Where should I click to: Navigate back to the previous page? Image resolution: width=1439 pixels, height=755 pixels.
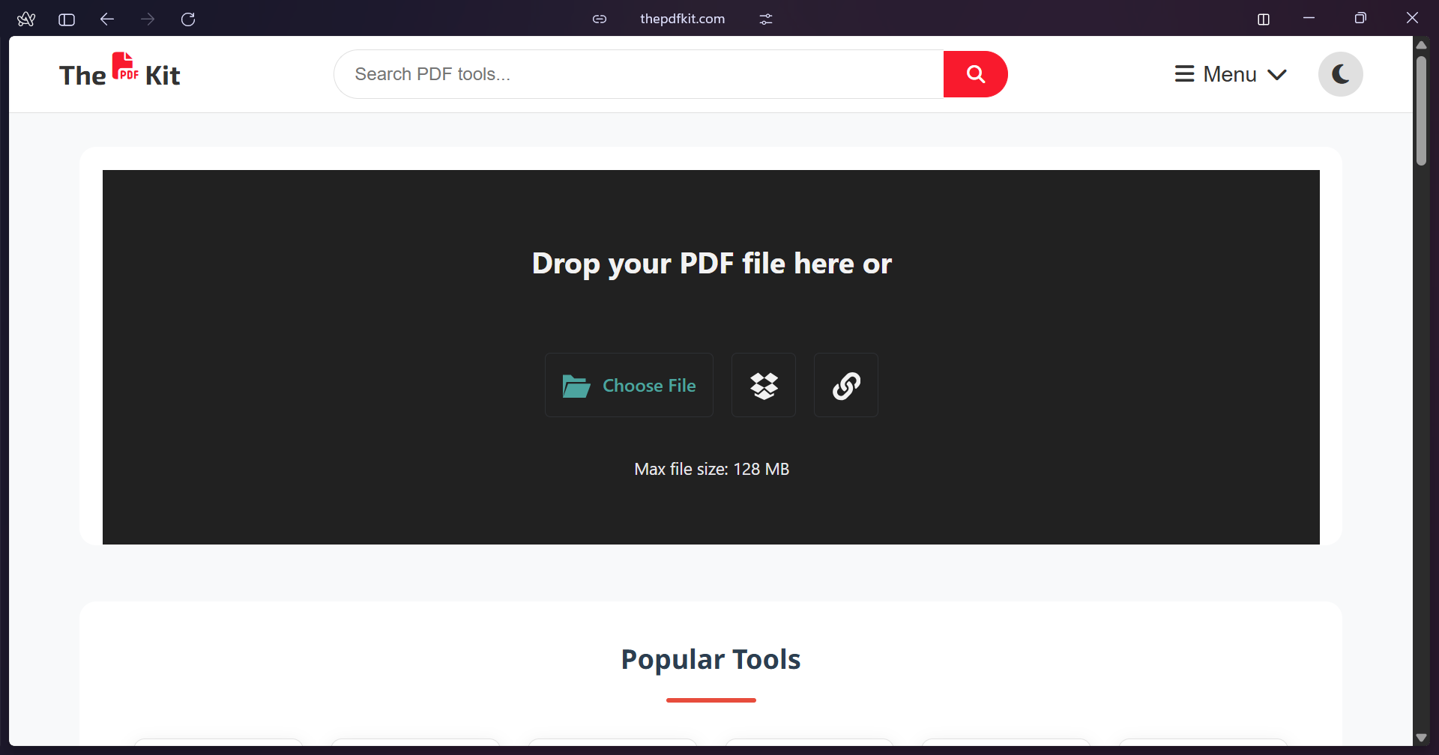(x=106, y=19)
